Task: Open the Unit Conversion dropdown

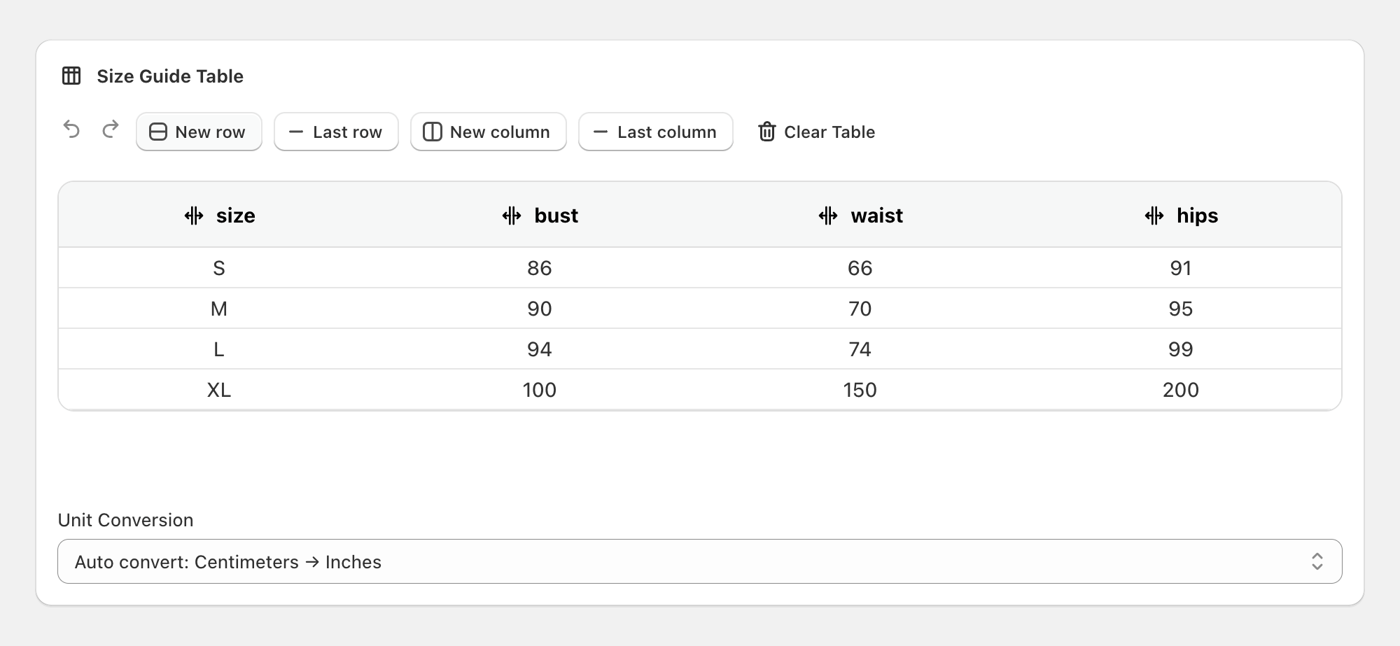Action: tap(700, 561)
